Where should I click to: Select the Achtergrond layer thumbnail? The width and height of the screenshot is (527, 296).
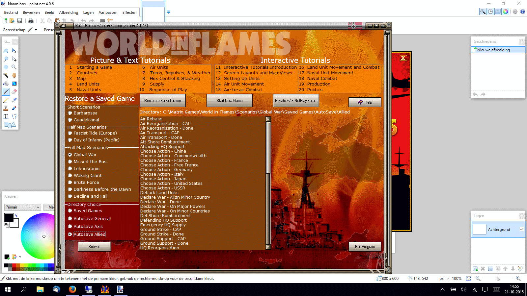pyautogui.click(x=480, y=229)
